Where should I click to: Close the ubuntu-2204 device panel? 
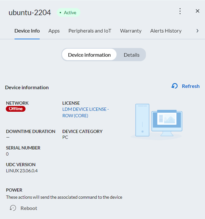(x=197, y=11)
